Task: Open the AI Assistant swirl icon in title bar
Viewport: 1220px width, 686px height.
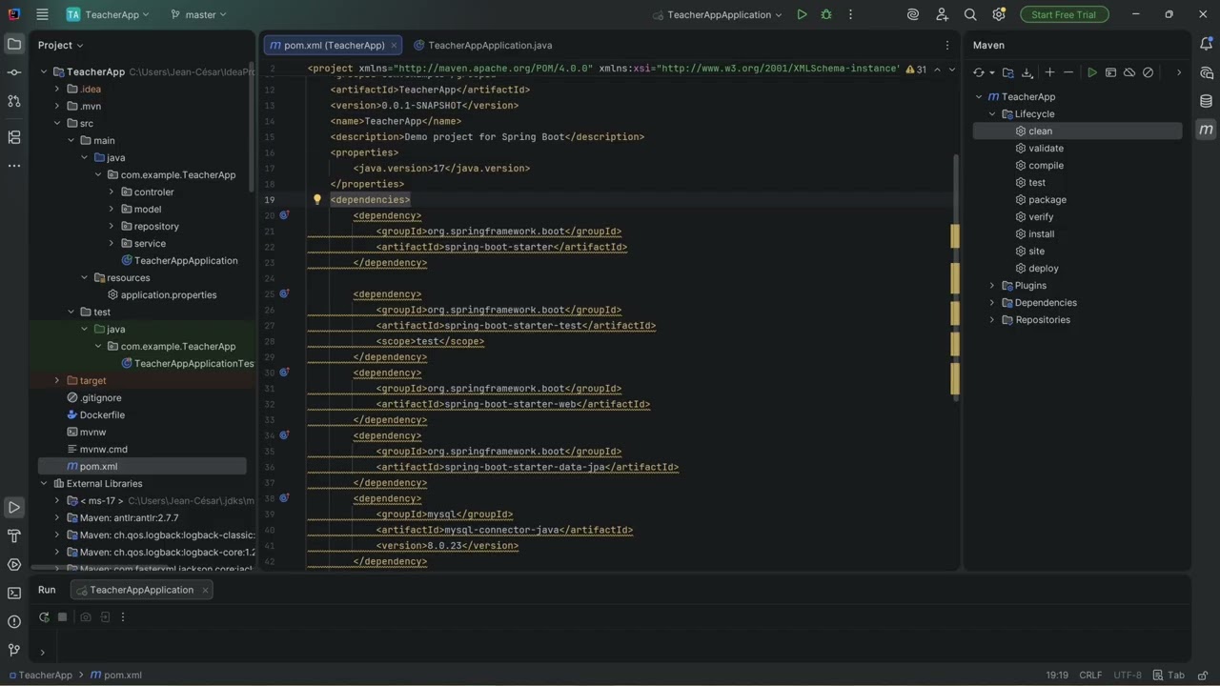Action: 913,14
